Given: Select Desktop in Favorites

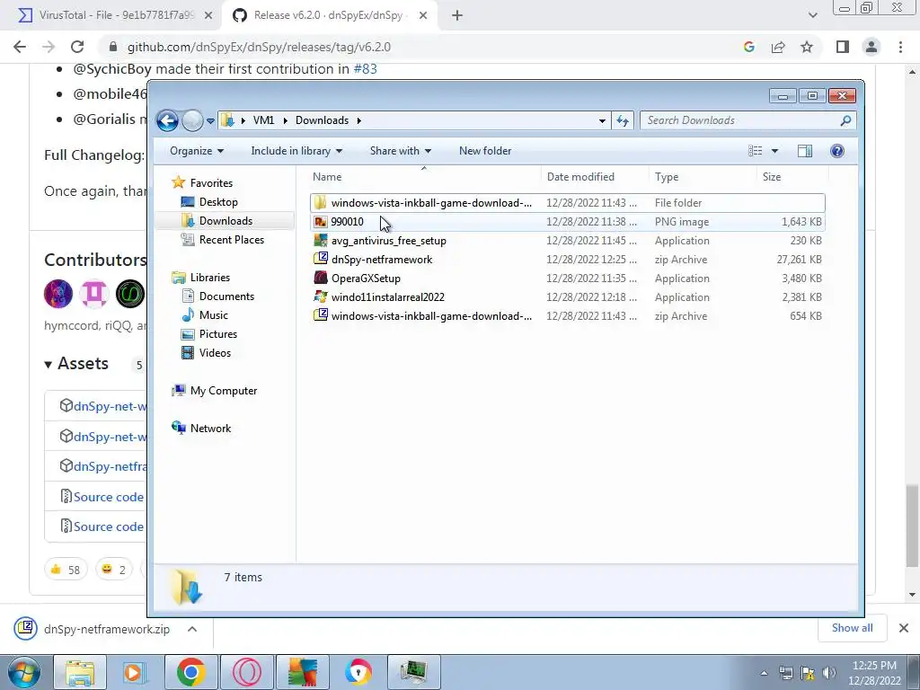Looking at the screenshot, I should tap(218, 202).
